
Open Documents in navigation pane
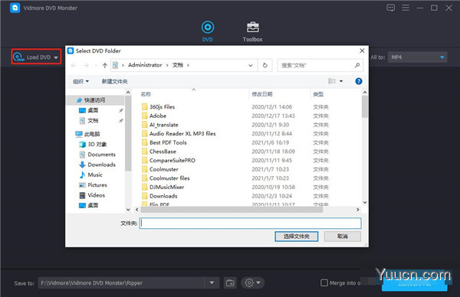[101, 155]
